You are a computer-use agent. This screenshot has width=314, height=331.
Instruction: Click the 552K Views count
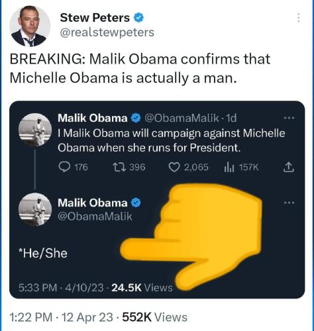(155, 317)
